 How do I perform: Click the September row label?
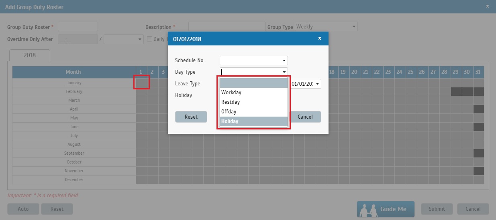(74, 153)
